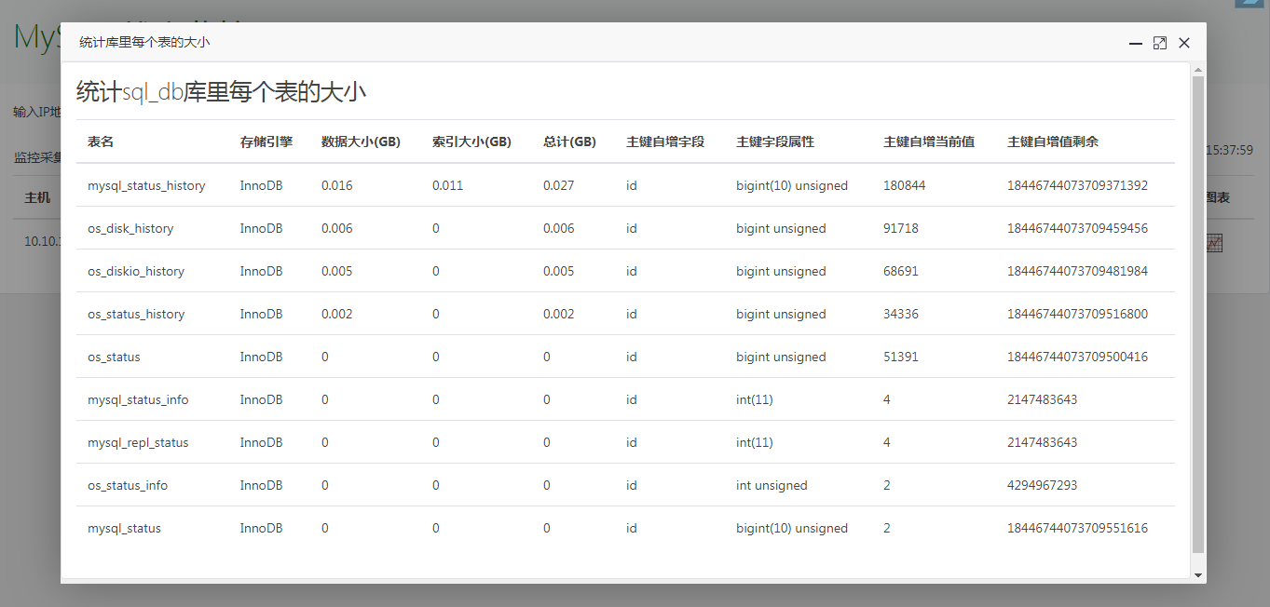
Task: Click remaining value 18446744073709459456
Action: (x=1077, y=228)
